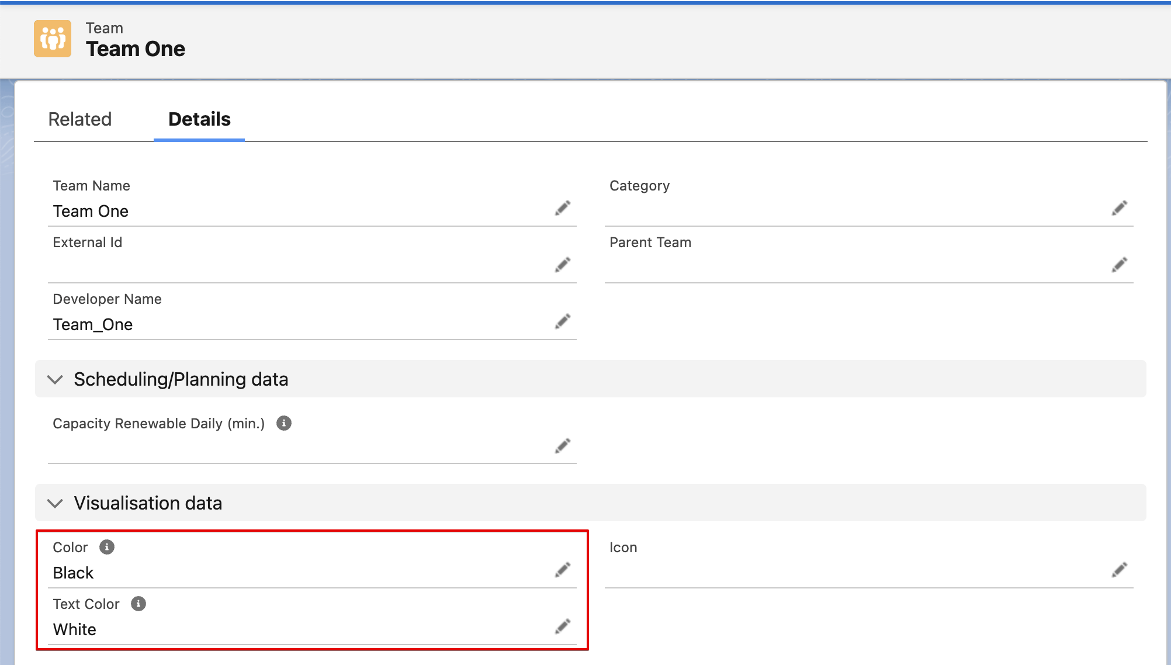This screenshot has height=665, width=1171.
Task: Edit the Icon field with the pencil
Action: click(1119, 570)
